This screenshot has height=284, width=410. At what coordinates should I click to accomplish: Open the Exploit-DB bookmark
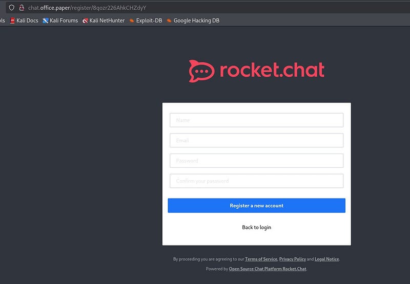(x=146, y=20)
